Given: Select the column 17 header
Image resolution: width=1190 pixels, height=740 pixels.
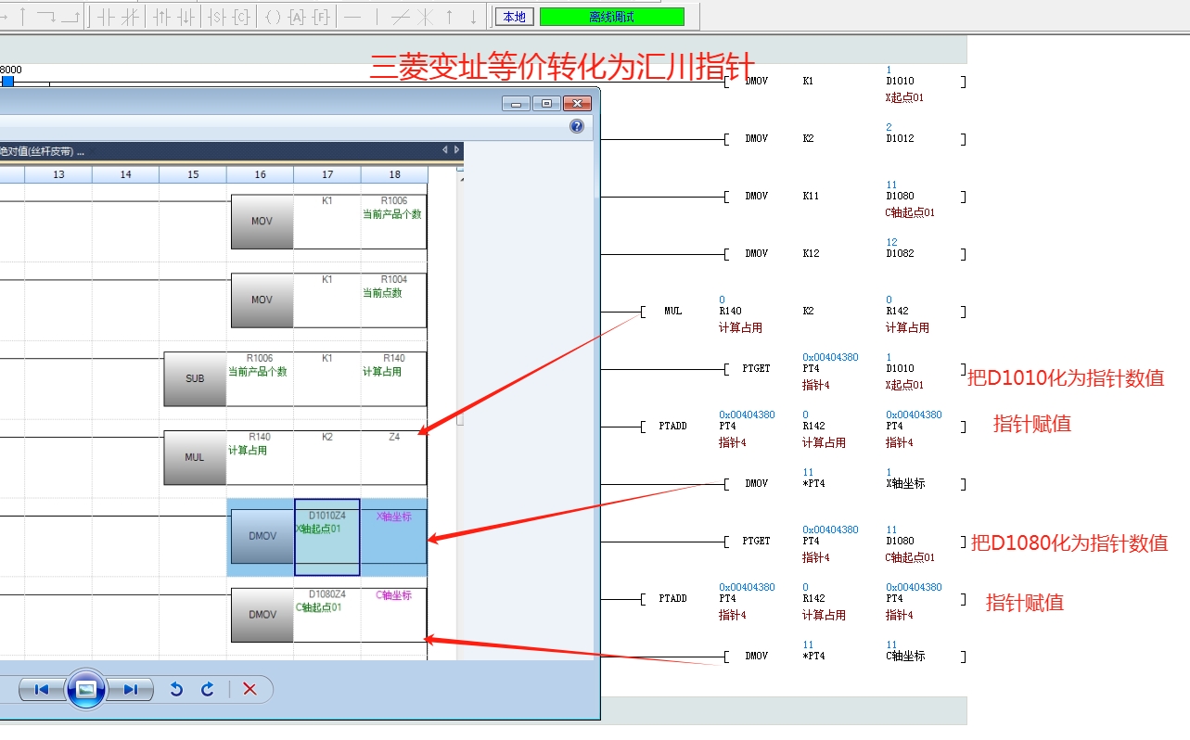Looking at the screenshot, I should [327, 174].
